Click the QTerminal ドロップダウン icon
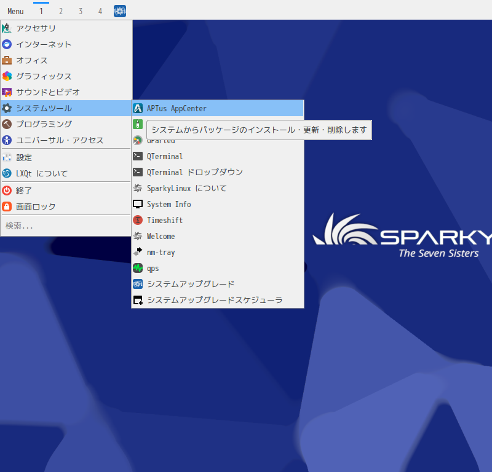 (x=138, y=172)
